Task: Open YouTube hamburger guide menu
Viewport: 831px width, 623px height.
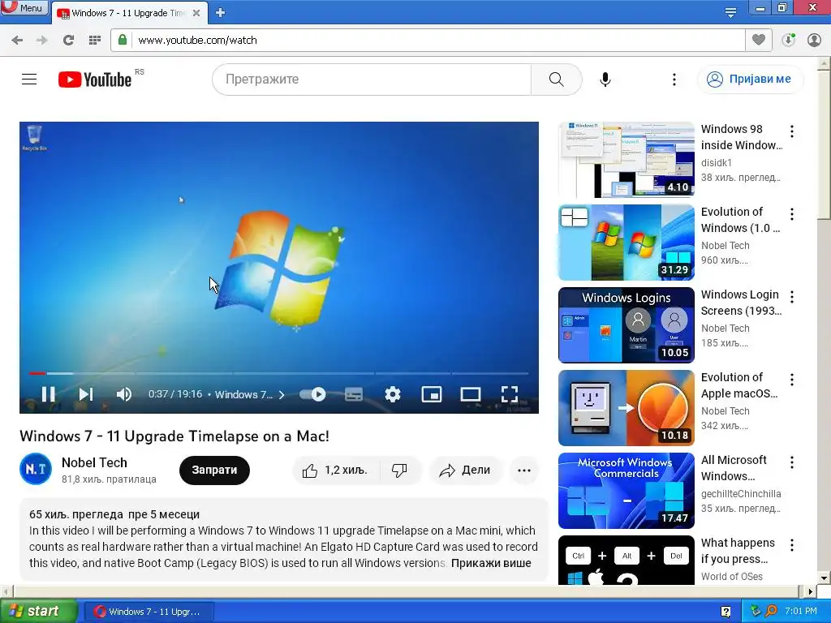Action: pos(29,79)
